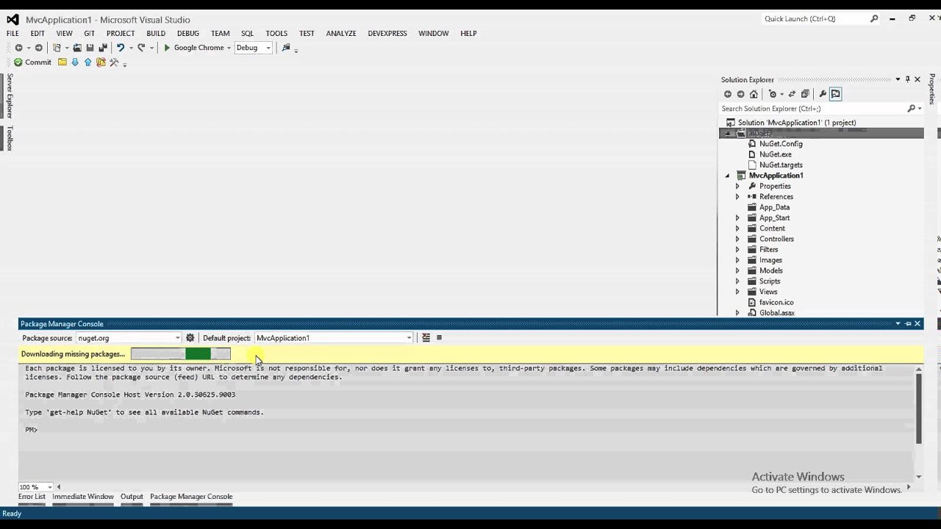
Task: Click the Find in Files toolbar icon
Action: pos(286,48)
